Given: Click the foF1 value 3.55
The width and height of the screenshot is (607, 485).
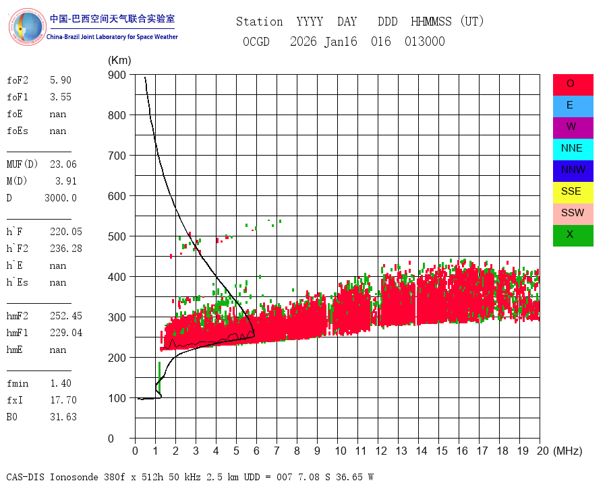Looking at the screenshot, I should pyautogui.click(x=61, y=97).
